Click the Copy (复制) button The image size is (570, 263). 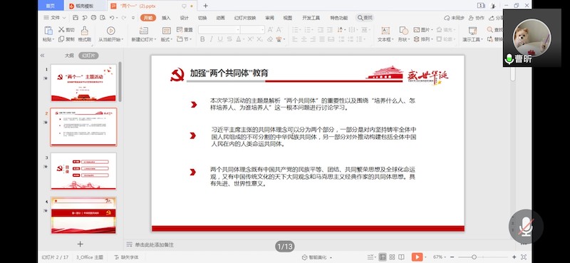[x=66, y=39]
